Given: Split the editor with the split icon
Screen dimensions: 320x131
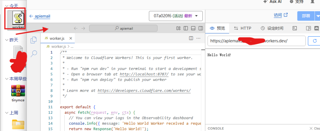Looking at the screenshot, I should (x=191, y=38).
